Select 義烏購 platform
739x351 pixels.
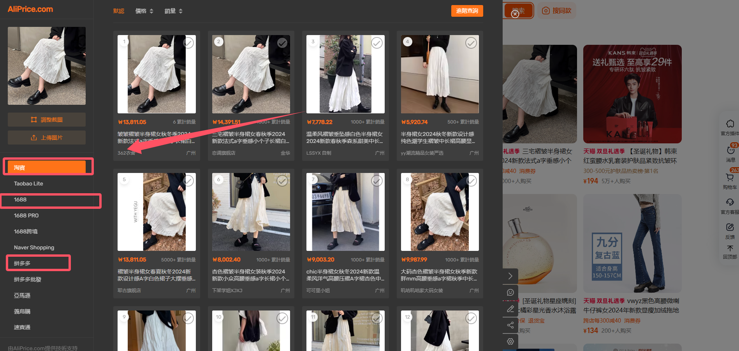22,311
